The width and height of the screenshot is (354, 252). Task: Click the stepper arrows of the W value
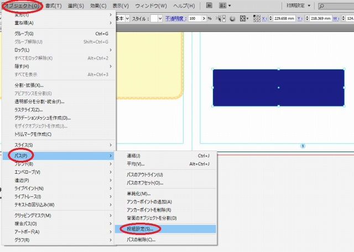343,18
